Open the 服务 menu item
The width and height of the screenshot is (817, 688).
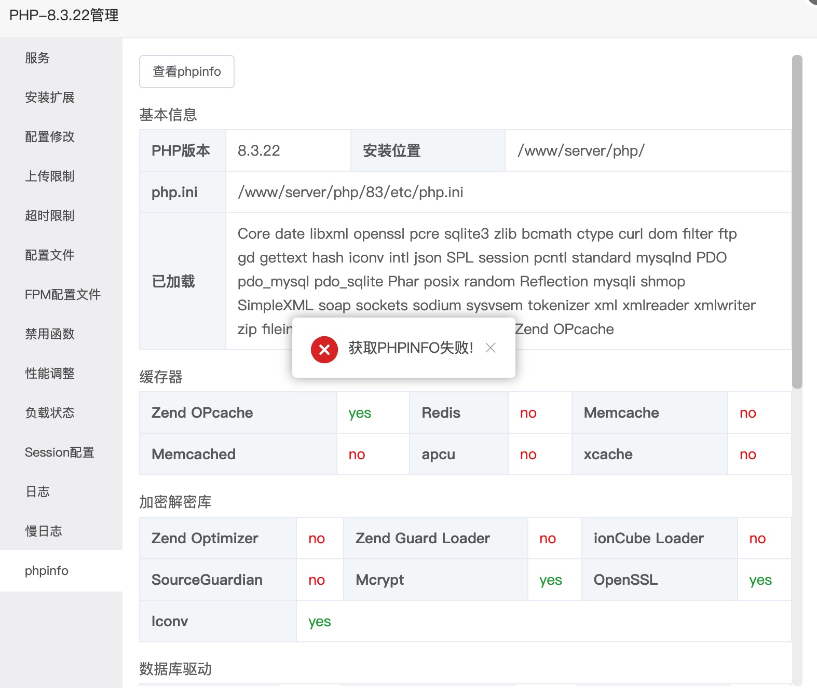37,58
